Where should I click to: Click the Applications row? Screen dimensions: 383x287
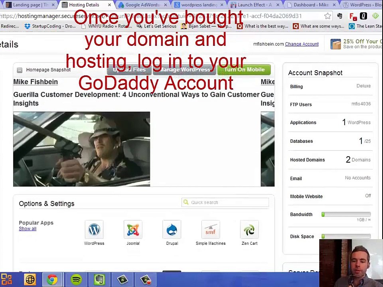pyautogui.click(x=330, y=122)
